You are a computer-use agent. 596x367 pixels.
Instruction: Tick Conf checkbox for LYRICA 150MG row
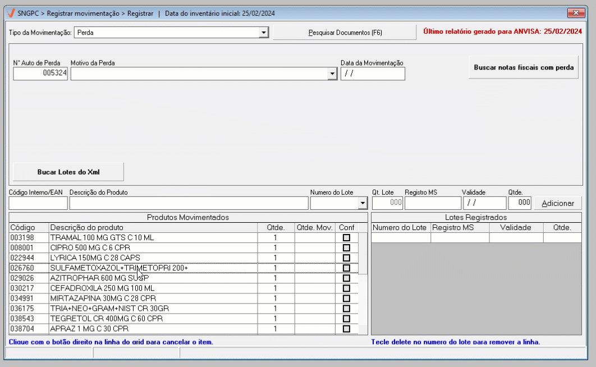pyautogui.click(x=346, y=258)
